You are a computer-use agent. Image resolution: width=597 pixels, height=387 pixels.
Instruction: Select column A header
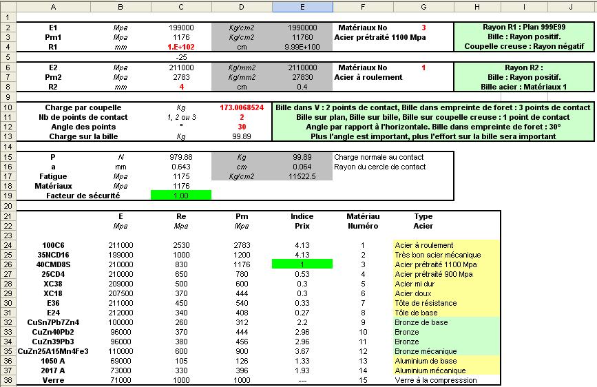[53, 7]
